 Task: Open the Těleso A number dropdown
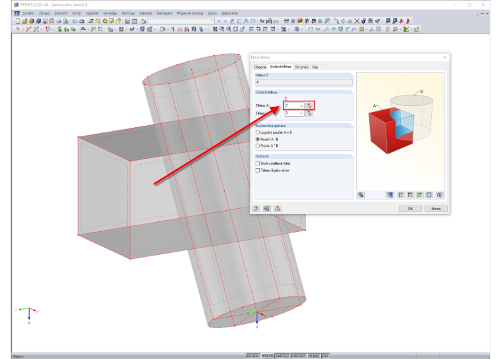pos(301,105)
